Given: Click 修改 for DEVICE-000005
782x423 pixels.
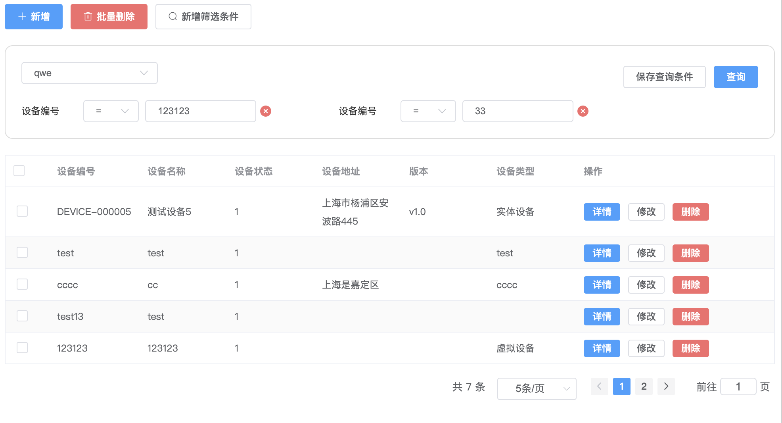Looking at the screenshot, I should tap(646, 212).
